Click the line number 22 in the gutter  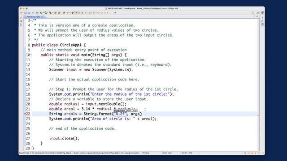pos(28,114)
